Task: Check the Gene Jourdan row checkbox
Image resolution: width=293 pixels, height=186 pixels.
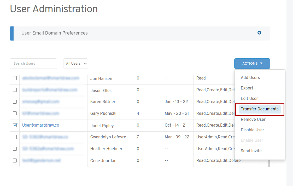Action: point(15,160)
